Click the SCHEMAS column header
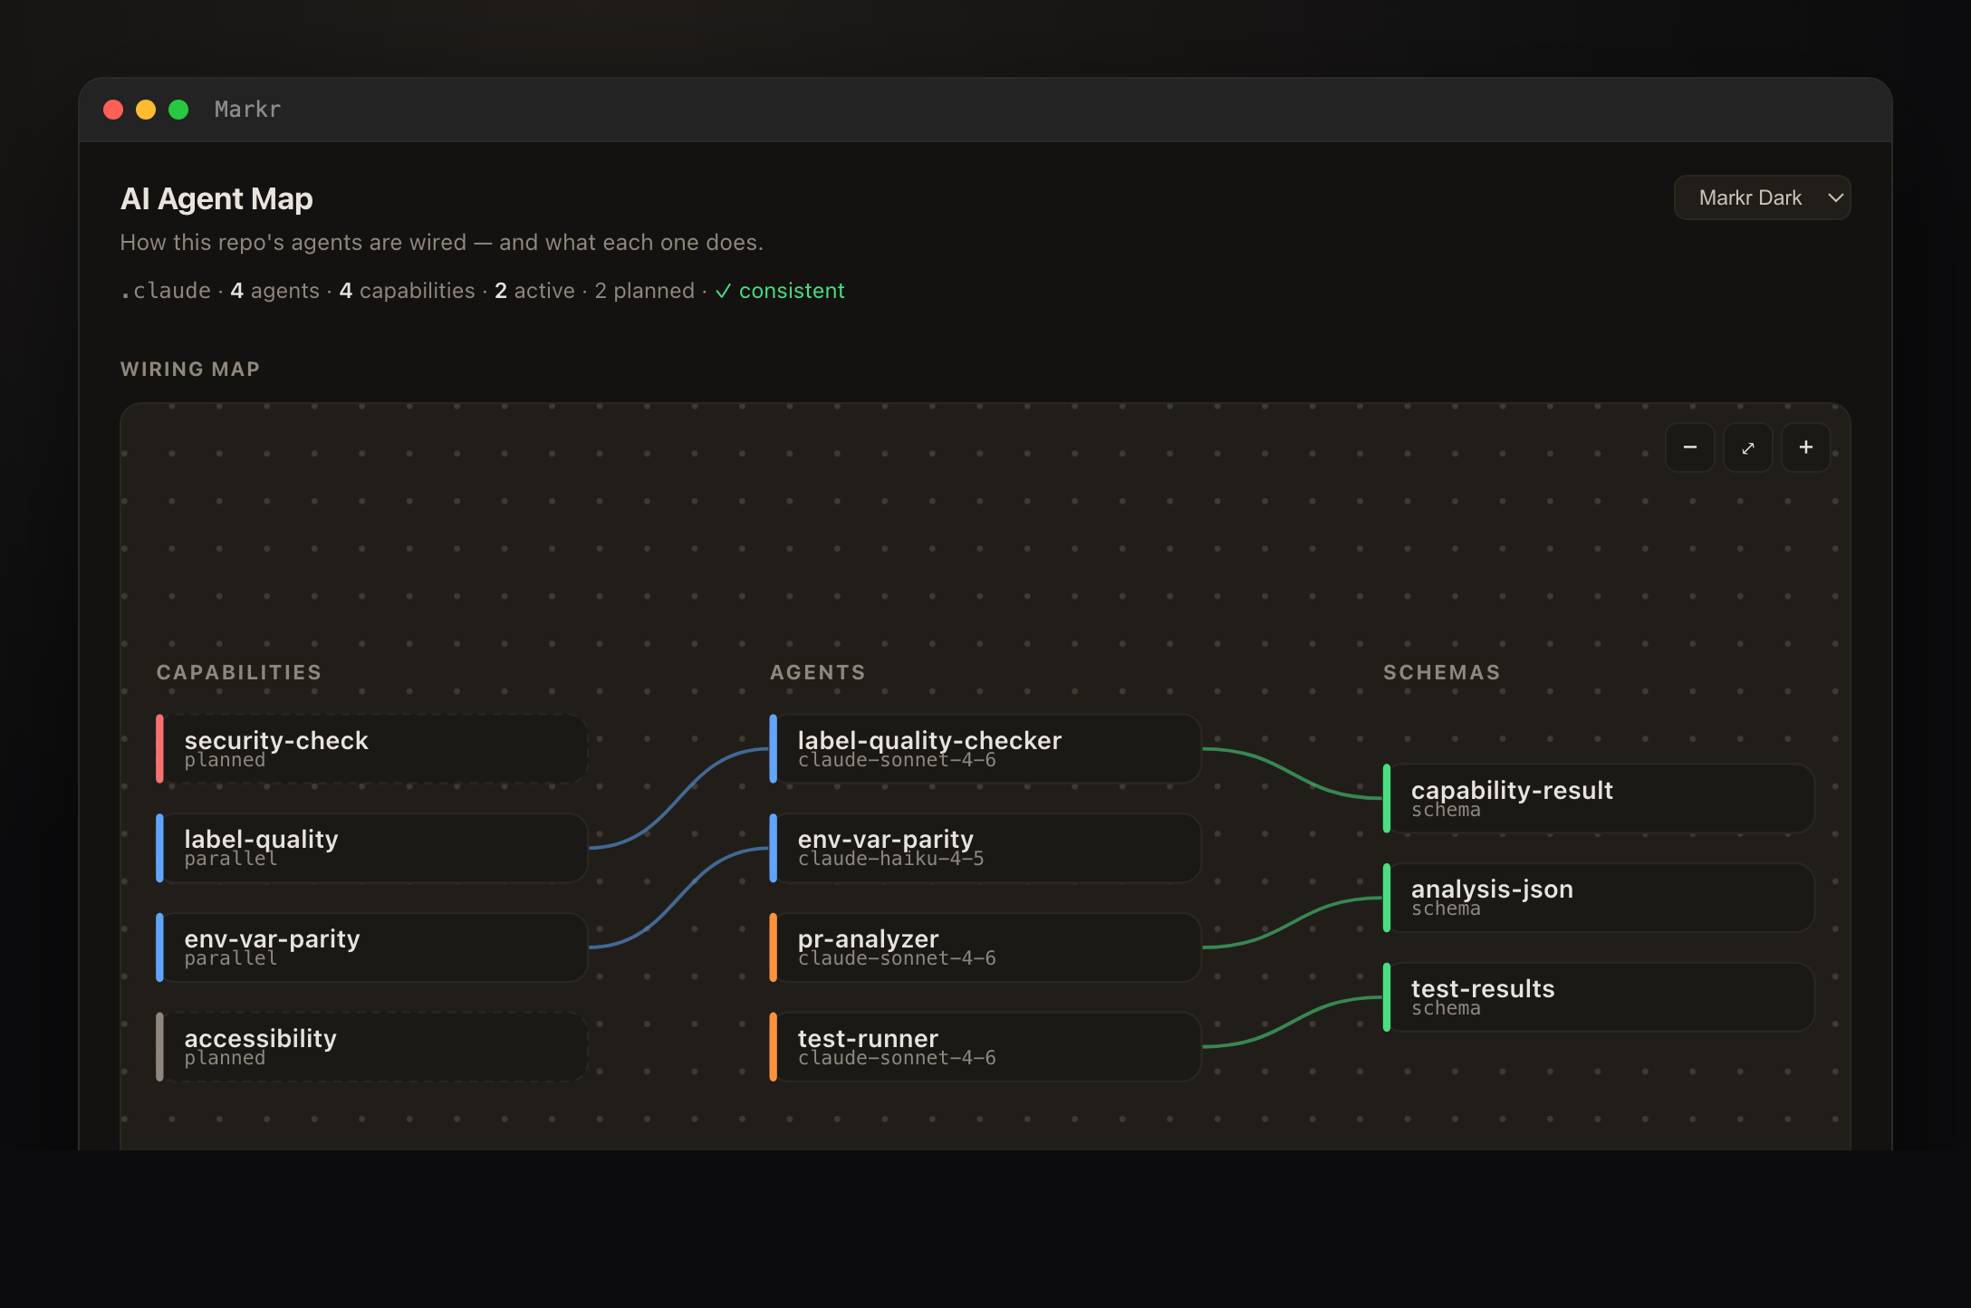The width and height of the screenshot is (1971, 1308). click(1442, 672)
